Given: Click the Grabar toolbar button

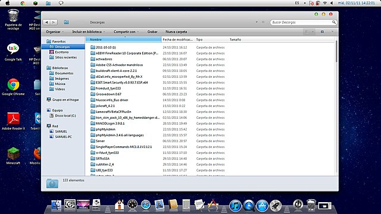Looking at the screenshot, I should 152,32.
